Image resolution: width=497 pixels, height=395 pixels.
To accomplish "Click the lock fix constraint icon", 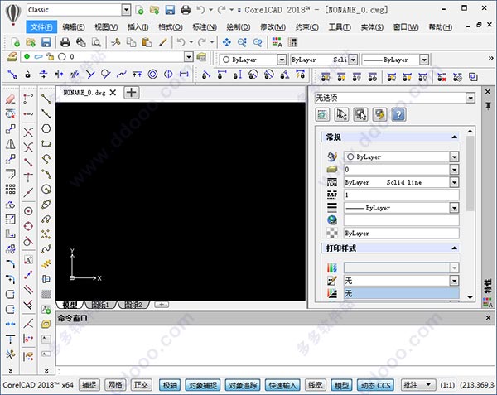I will coord(28,75).
